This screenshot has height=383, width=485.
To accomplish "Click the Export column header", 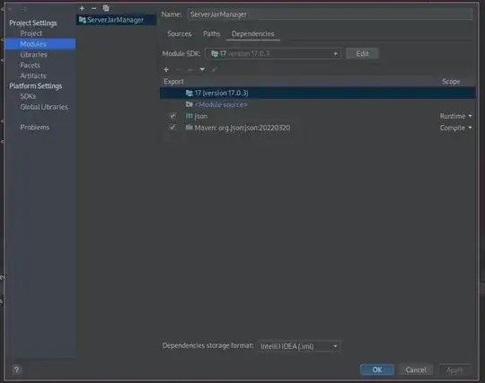I will point(173,82).
